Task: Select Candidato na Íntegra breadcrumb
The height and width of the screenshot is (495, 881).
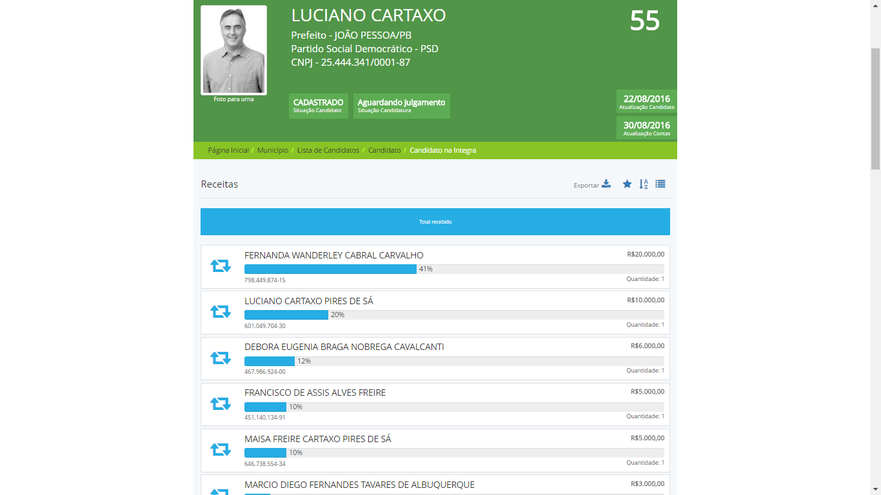Action: pyautogui.click(x=442, y=150)
